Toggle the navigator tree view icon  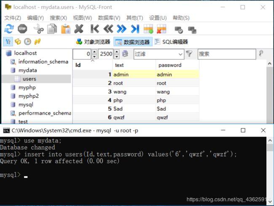pyautogui.click(x=8, y=42)
